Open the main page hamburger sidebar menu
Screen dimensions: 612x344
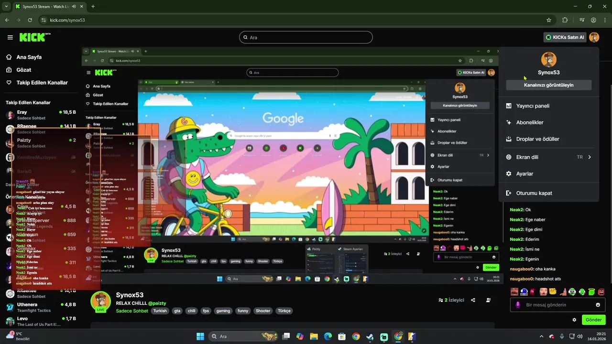pyautogui.click(x=10, y=37)
